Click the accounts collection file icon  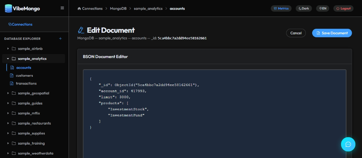tap(12, 68)
